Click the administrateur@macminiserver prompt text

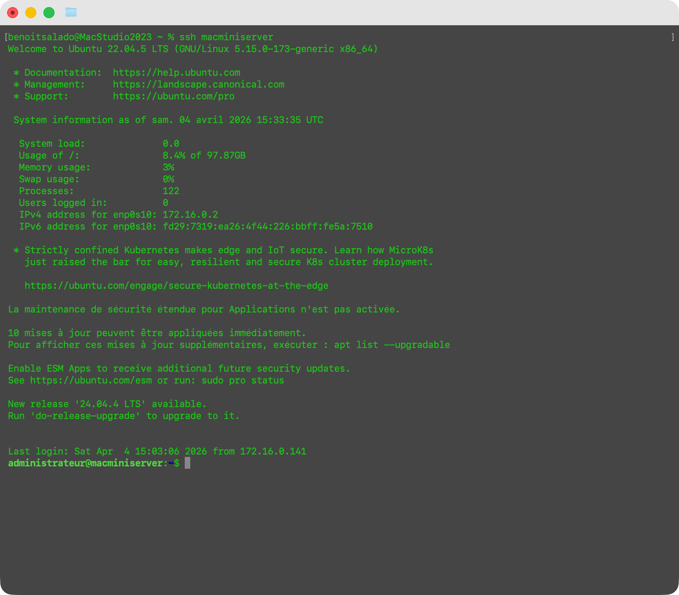[x=85, y=463]
